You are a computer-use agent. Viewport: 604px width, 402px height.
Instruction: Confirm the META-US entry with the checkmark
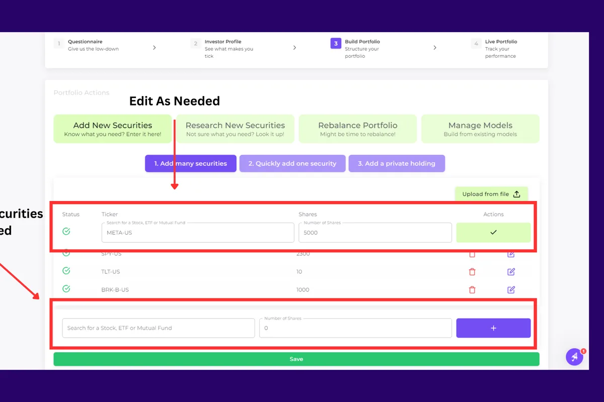coord(493,232)
